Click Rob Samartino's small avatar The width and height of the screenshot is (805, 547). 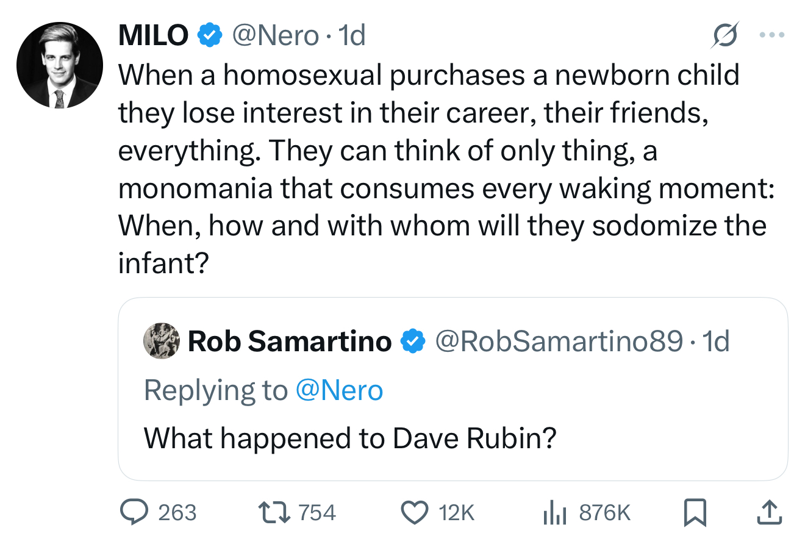click(x=162, y=340)
